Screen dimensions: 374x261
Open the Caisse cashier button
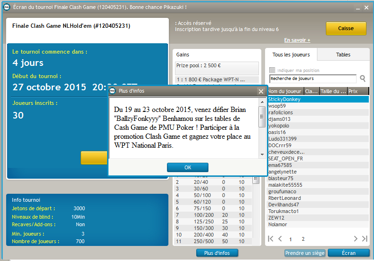[x=346, y=29]
